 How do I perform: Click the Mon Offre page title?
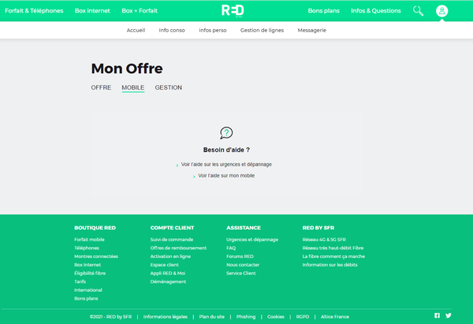tap(127, 68)
